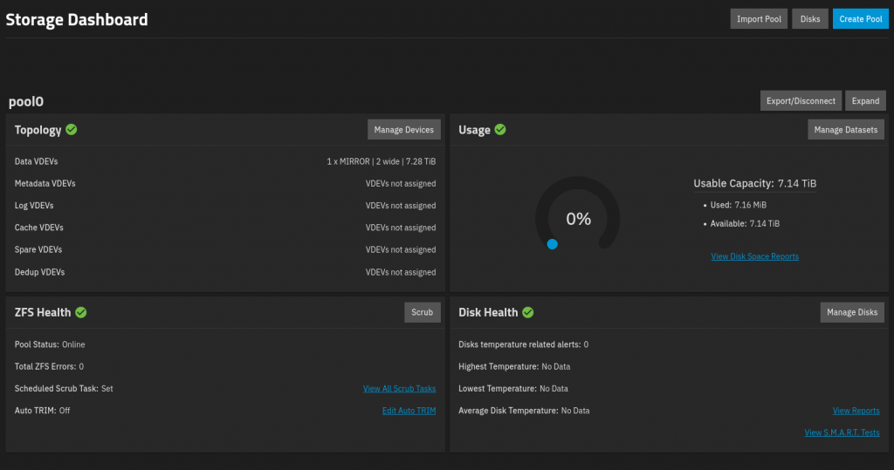
Task: Open the Create Pool wizard
Action: (x=860, y=19)
